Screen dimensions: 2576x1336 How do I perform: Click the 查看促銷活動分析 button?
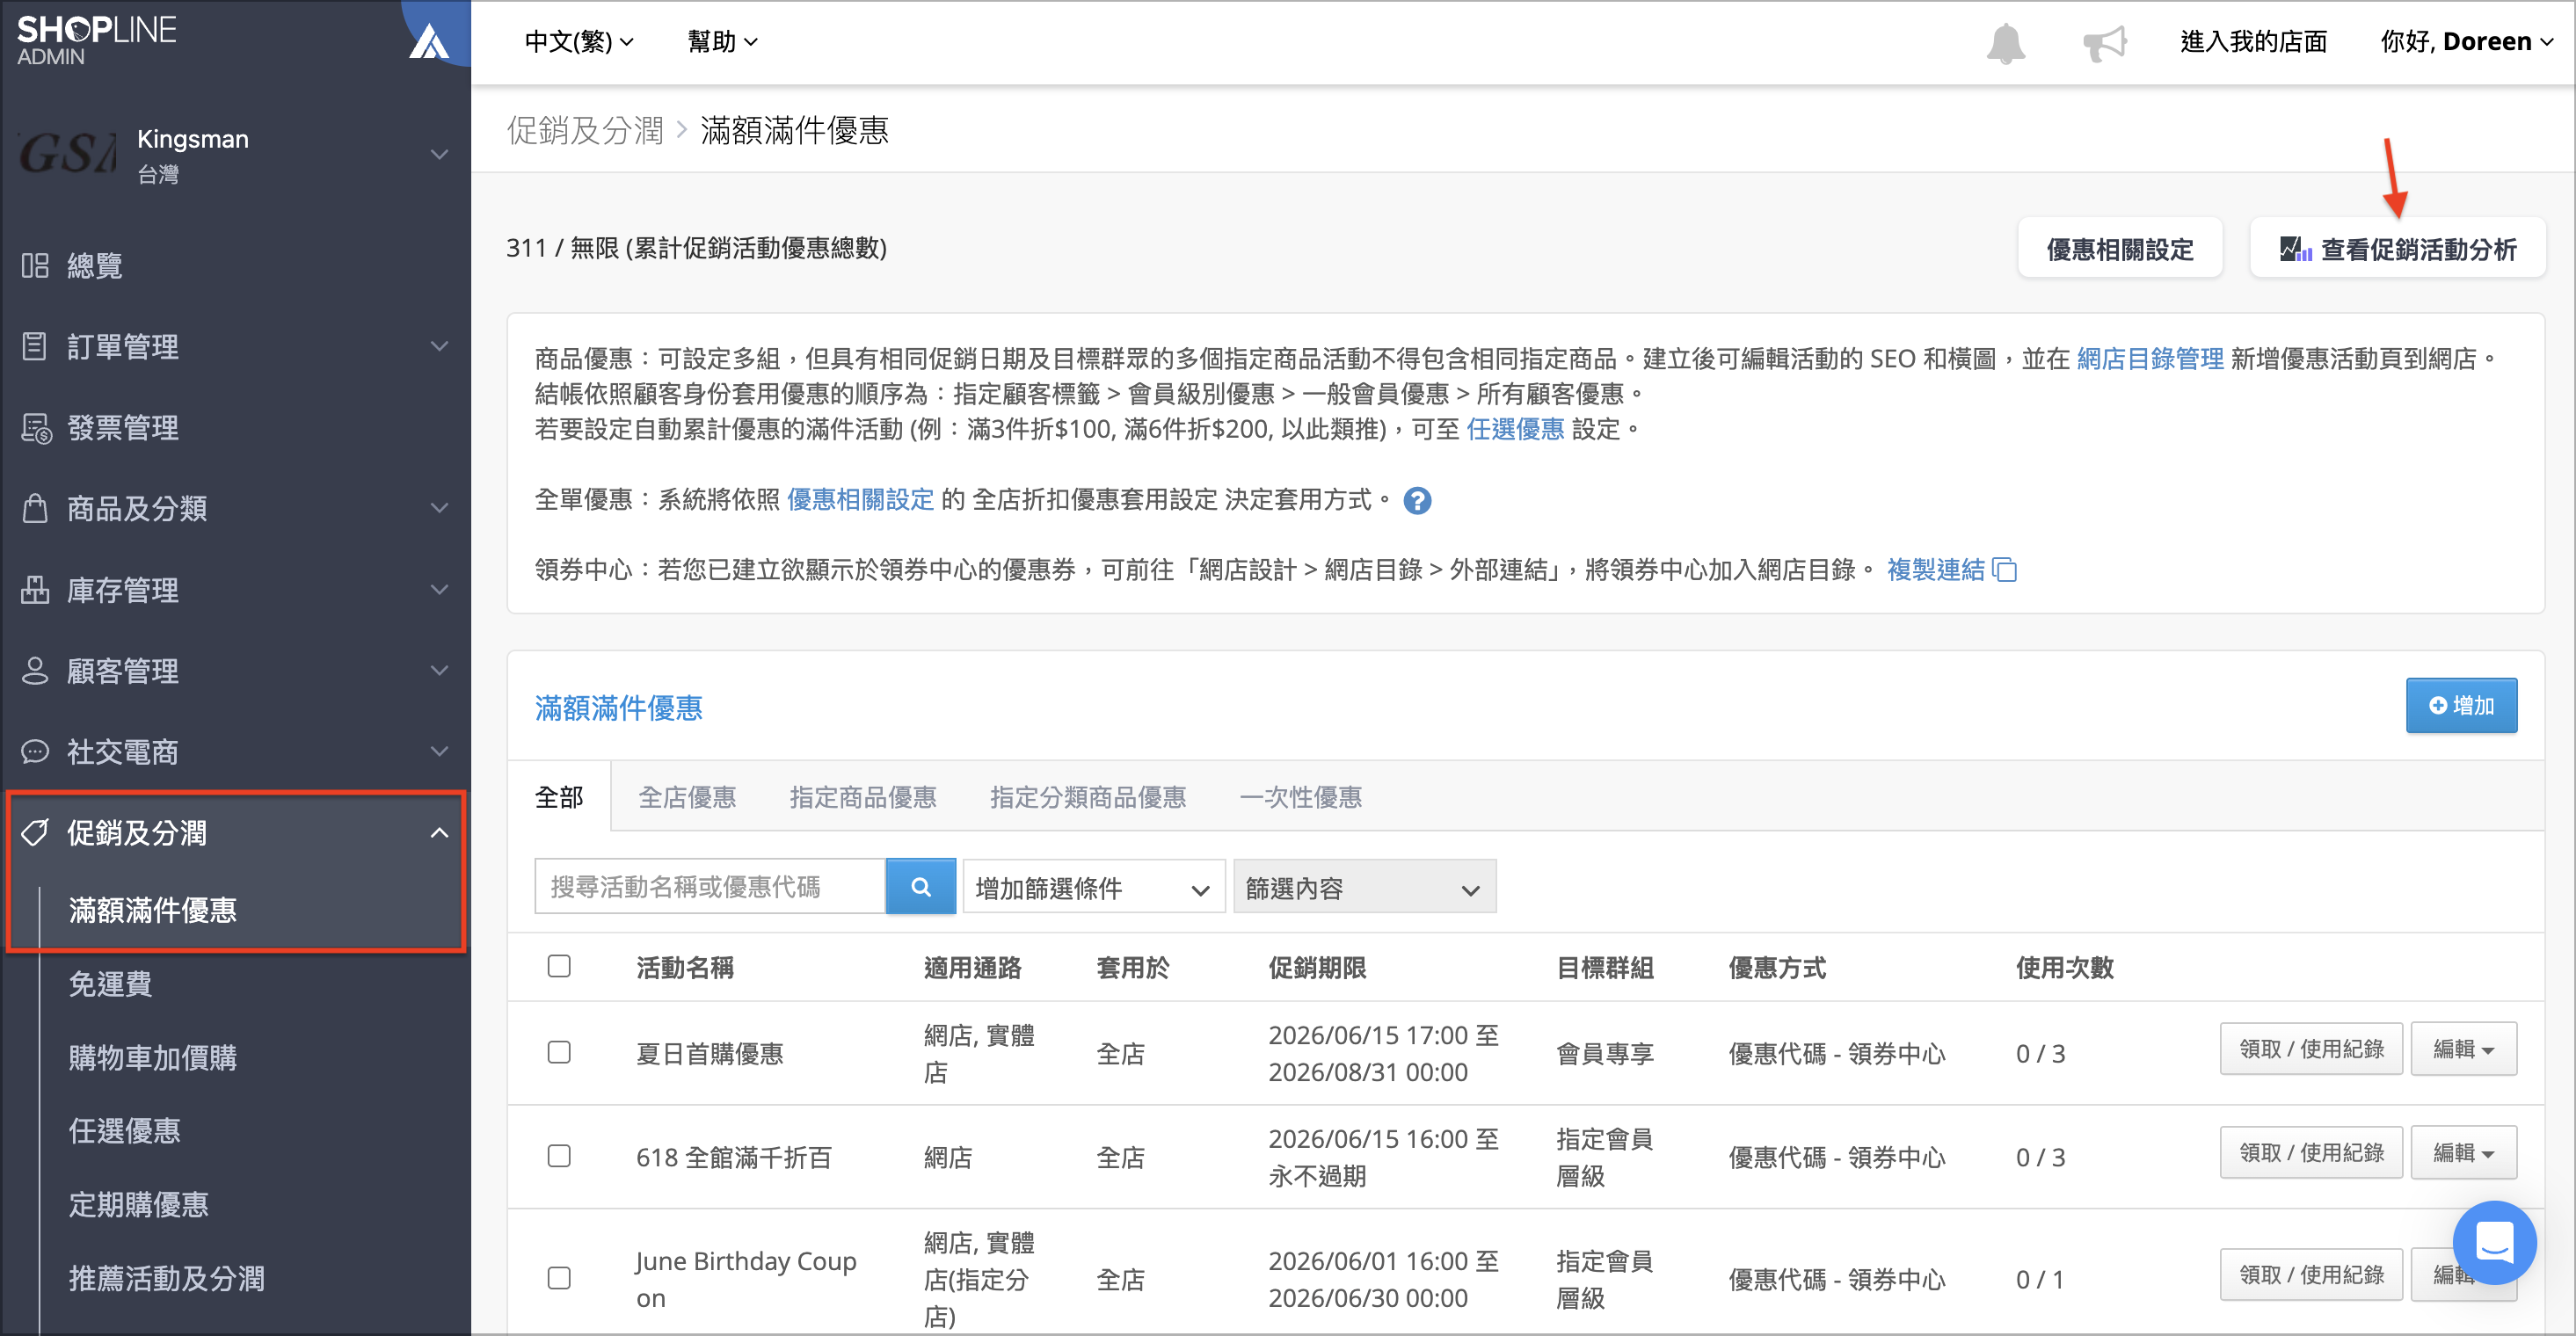(2397, 248)
